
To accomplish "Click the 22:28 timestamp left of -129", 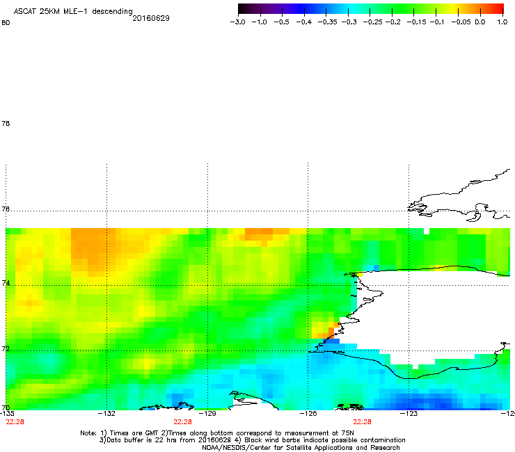I will coord(182,422).
